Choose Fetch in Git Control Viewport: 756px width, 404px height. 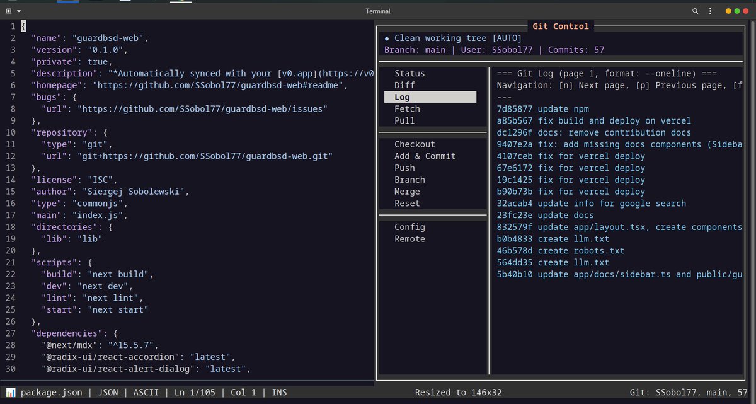click(407, 109)
